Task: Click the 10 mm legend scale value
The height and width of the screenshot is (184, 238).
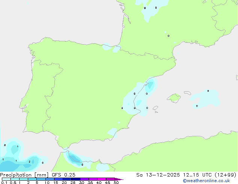Action: [x=47, y=183]
